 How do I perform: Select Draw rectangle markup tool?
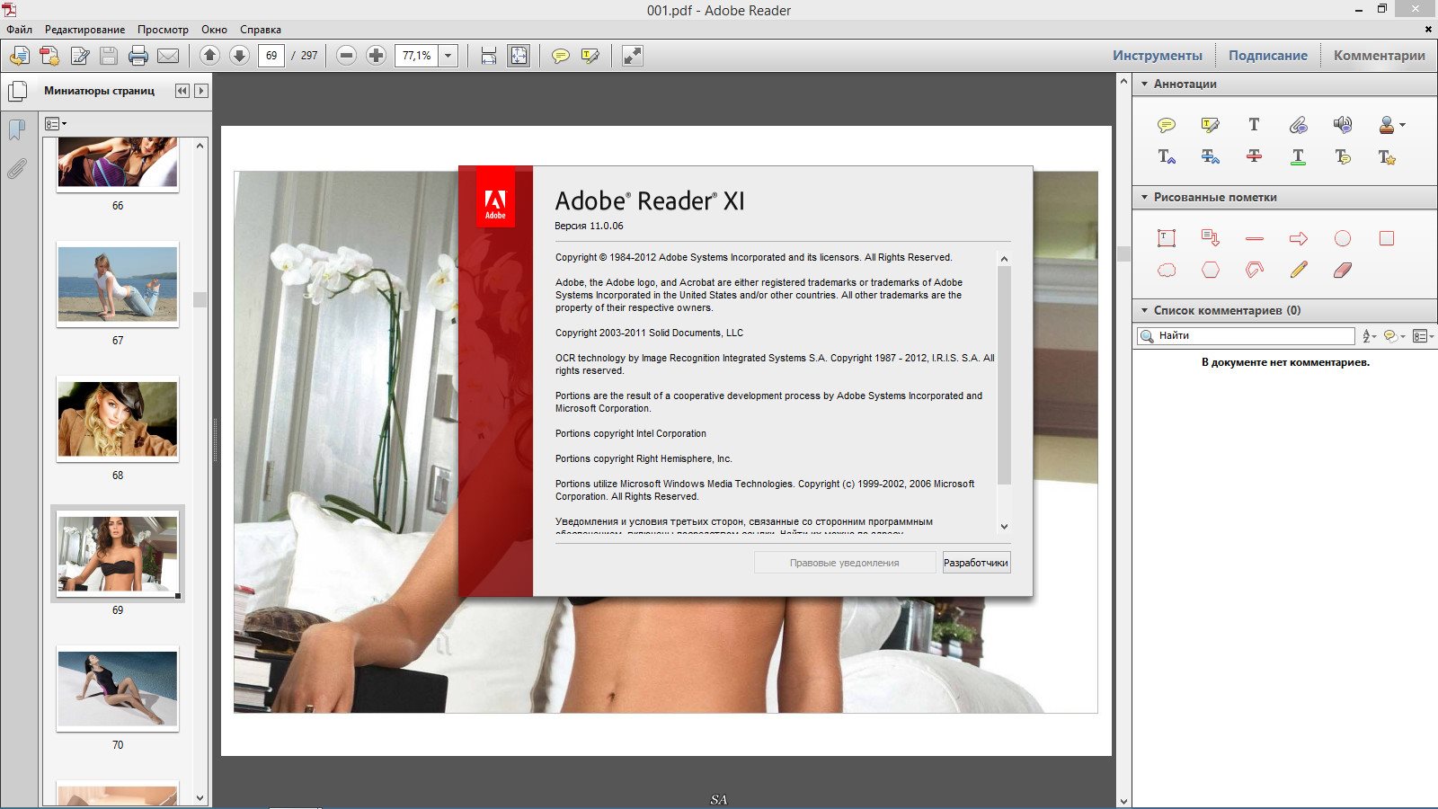[1387, 238]
